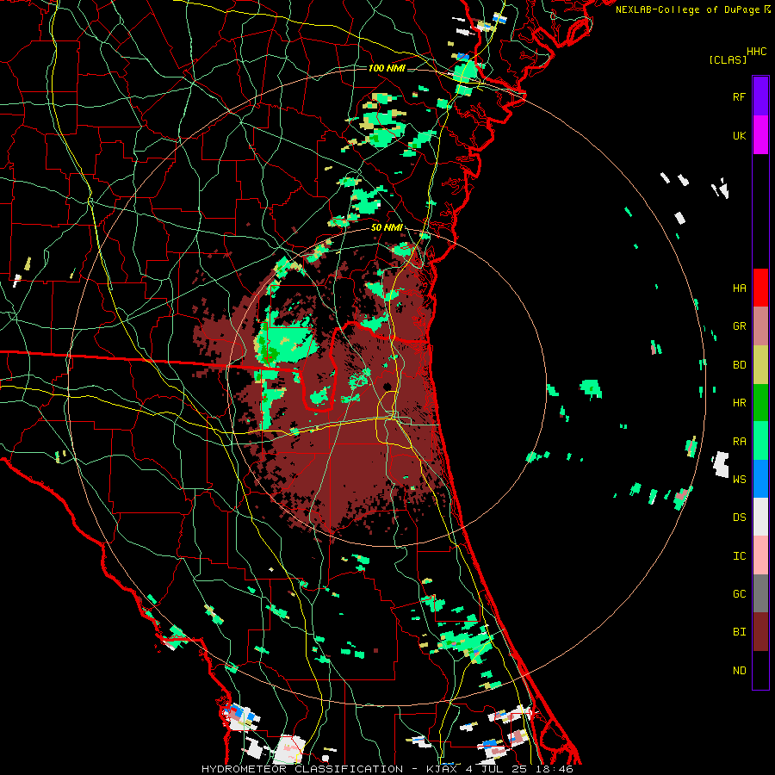Click the ND legend label
The height and width of the screenshot is (775, 775).
(739, 670)
